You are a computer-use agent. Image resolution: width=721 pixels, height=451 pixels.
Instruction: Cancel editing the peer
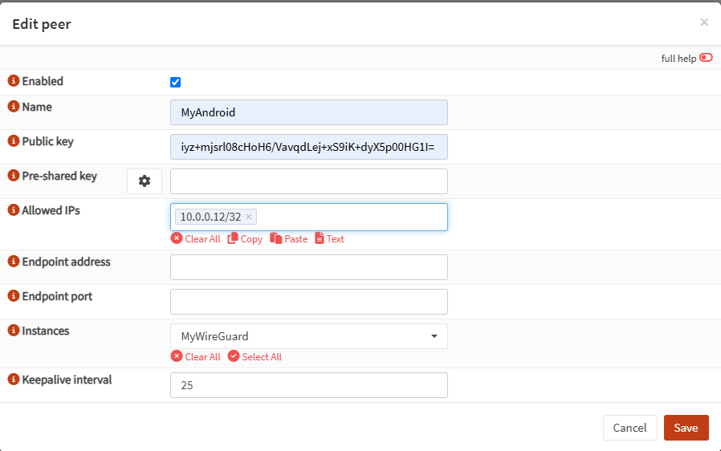point(629,428)
